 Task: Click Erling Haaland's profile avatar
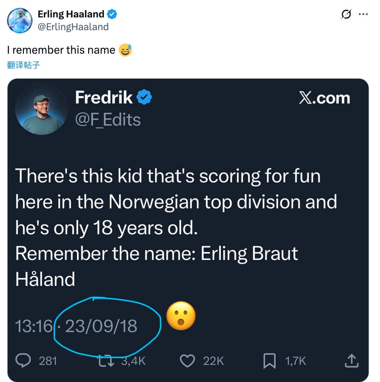tap(20, 21)
